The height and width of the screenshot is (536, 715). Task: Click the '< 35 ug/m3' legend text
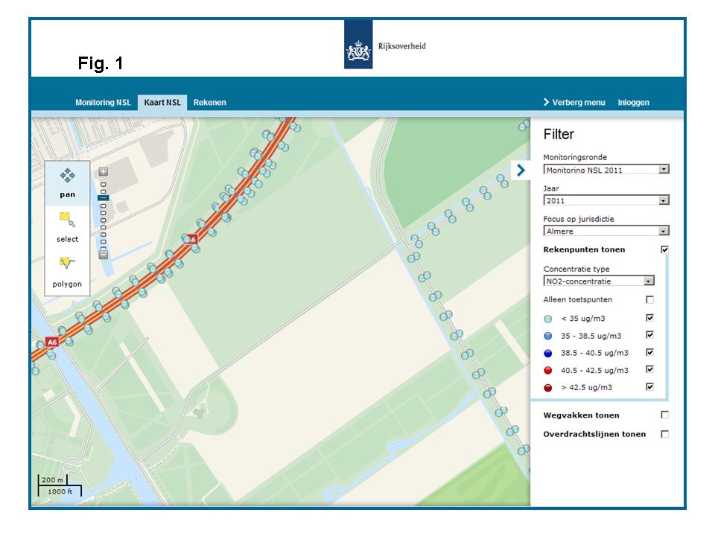pos(583,318)
